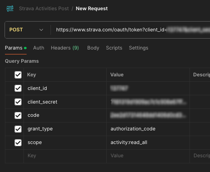Uncheck the client_secret parameter checkbox
Screen dimensions: 210x172
[18, 102]
